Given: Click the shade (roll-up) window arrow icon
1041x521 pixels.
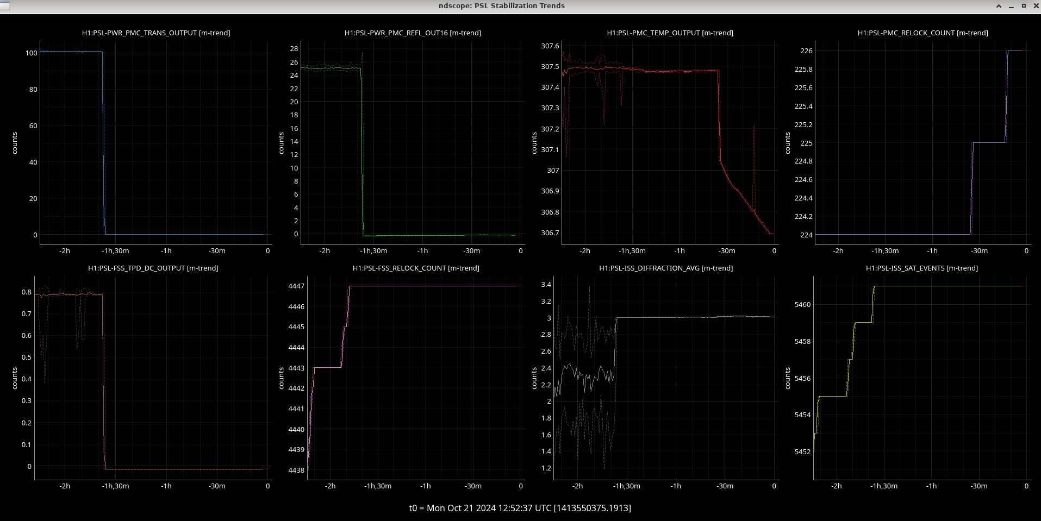Looking at the screenshot, I should (x=999, y=6).
